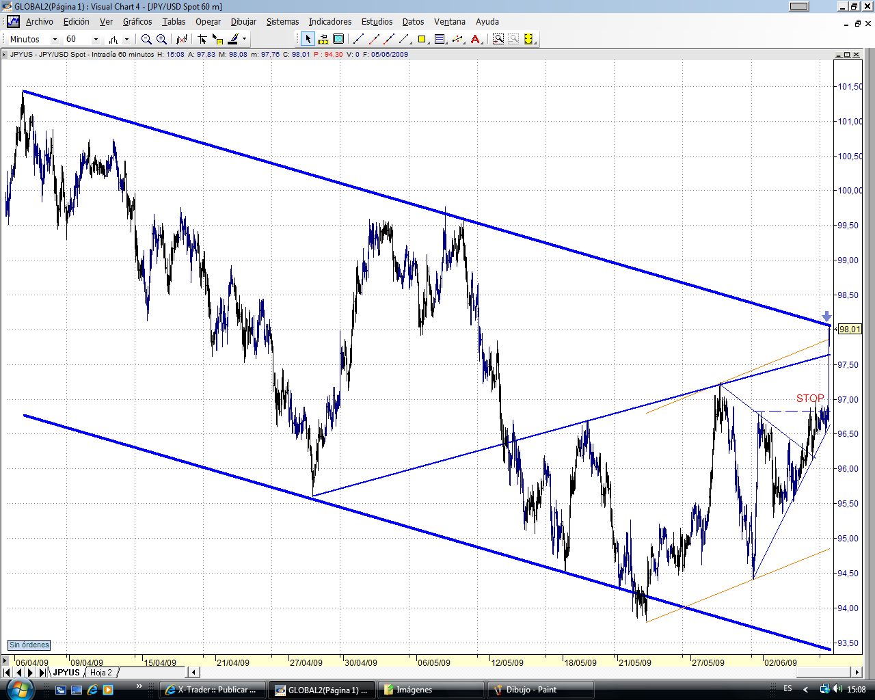
Task: Select the blue trend line drawing tool
Action: click(359, 40)
